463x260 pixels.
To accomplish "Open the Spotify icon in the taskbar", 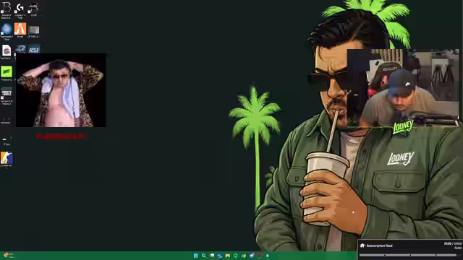I will click(236, 256).
